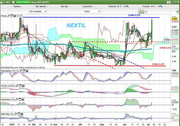Click the Elder Ray (13) title
The height and width of the screenshot is (126, 180).
coord(7,114)
